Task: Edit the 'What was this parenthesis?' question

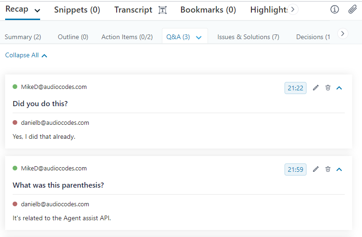Action: tap(316, 169)
